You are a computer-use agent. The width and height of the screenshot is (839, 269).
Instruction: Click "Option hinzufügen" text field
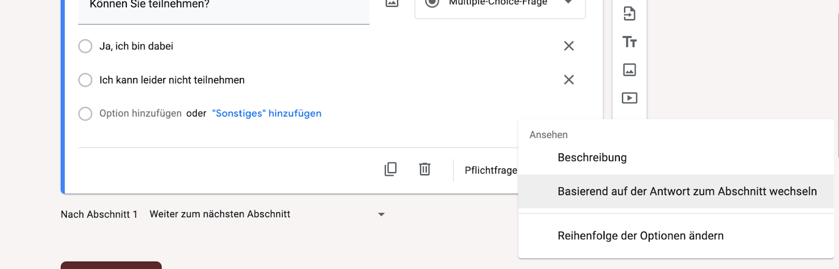coord(140,113)
